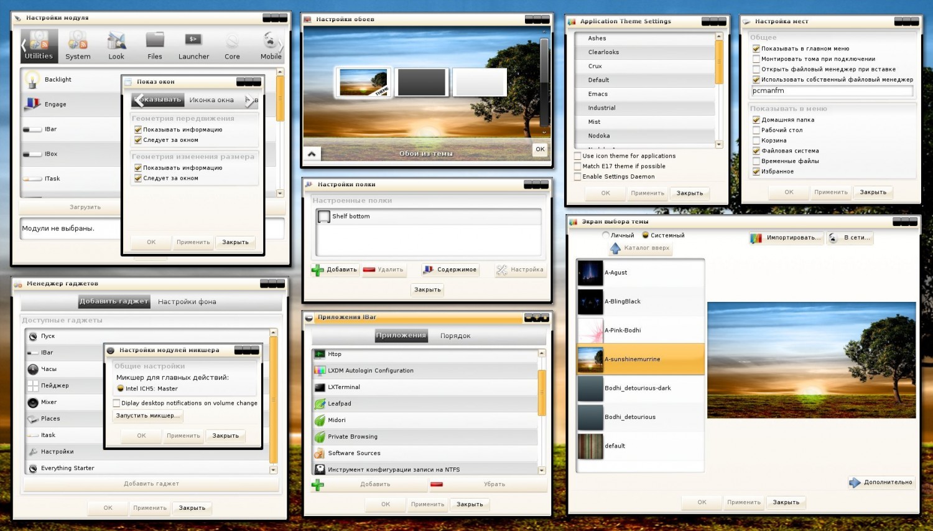Screen dimensions: 933x531
Task: Click vertical scrollbar in wallpaper preview
Action: (x=544, y=82)
